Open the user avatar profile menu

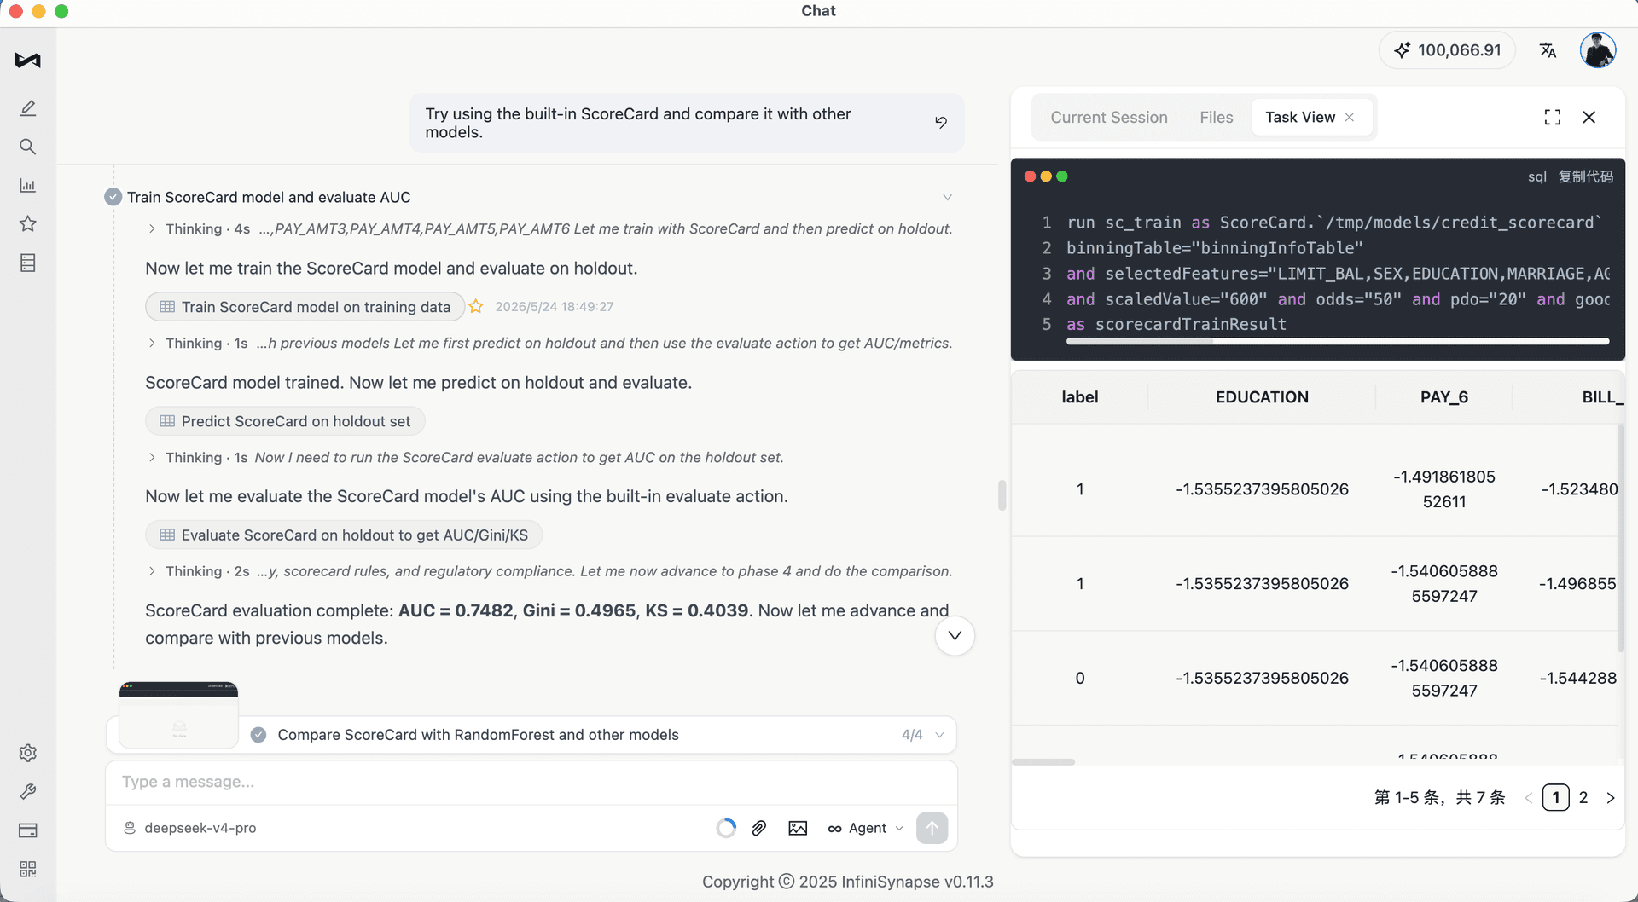coord(1598,50)
